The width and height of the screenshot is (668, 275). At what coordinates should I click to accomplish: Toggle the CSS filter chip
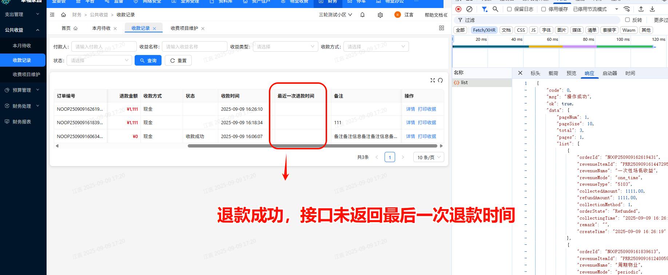coord(521,30)
